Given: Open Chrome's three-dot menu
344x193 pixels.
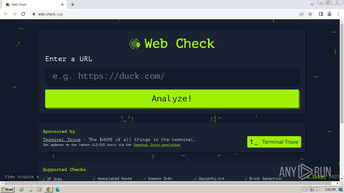Looking at the screenshot, I should [x=338, y=14].
